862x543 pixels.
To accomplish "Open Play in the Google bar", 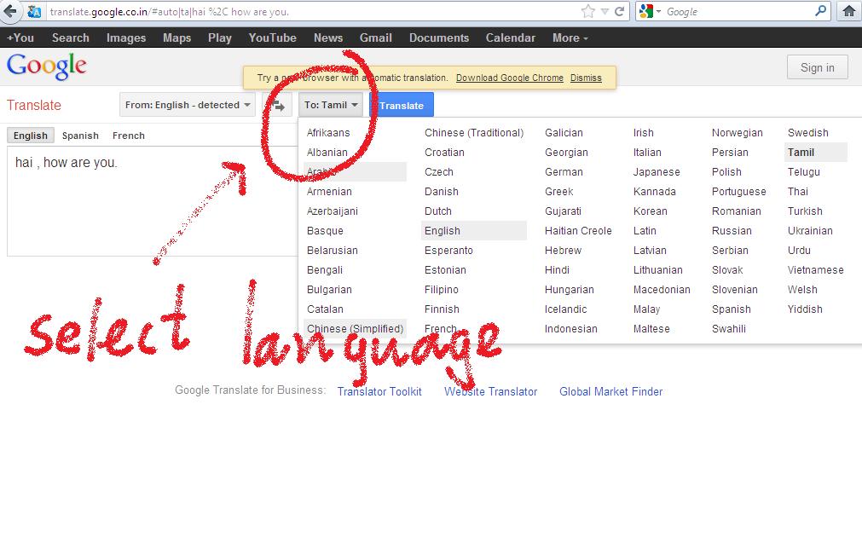I will (220, 38).
